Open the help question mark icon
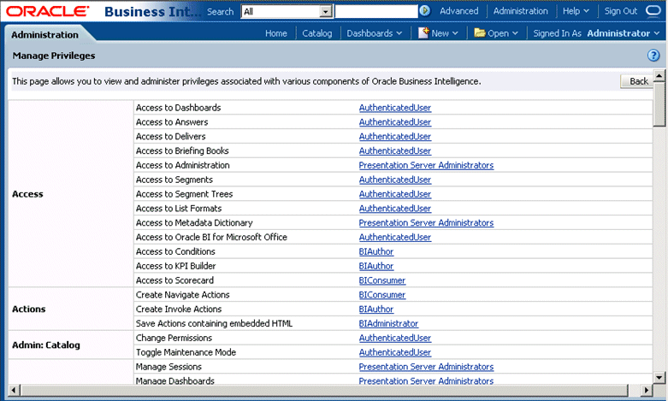Screen dimensions: 668x401 point(653,56)
